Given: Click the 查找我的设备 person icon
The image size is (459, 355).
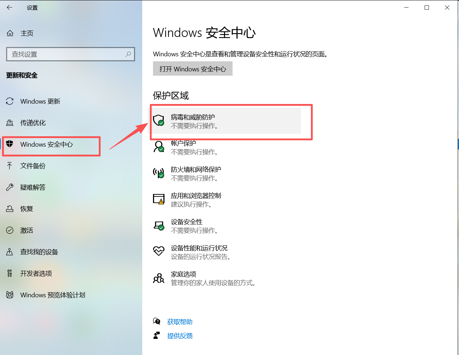Looking at the screenshot, I should [x=10, y=252].
